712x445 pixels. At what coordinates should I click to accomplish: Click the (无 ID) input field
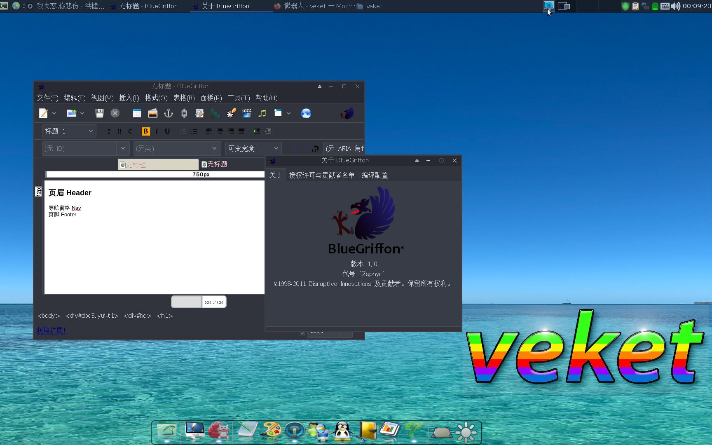pos(80,148)
